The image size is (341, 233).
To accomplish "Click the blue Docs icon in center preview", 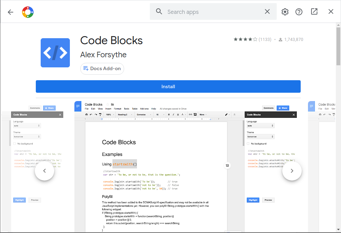I will tap(78, 106).
